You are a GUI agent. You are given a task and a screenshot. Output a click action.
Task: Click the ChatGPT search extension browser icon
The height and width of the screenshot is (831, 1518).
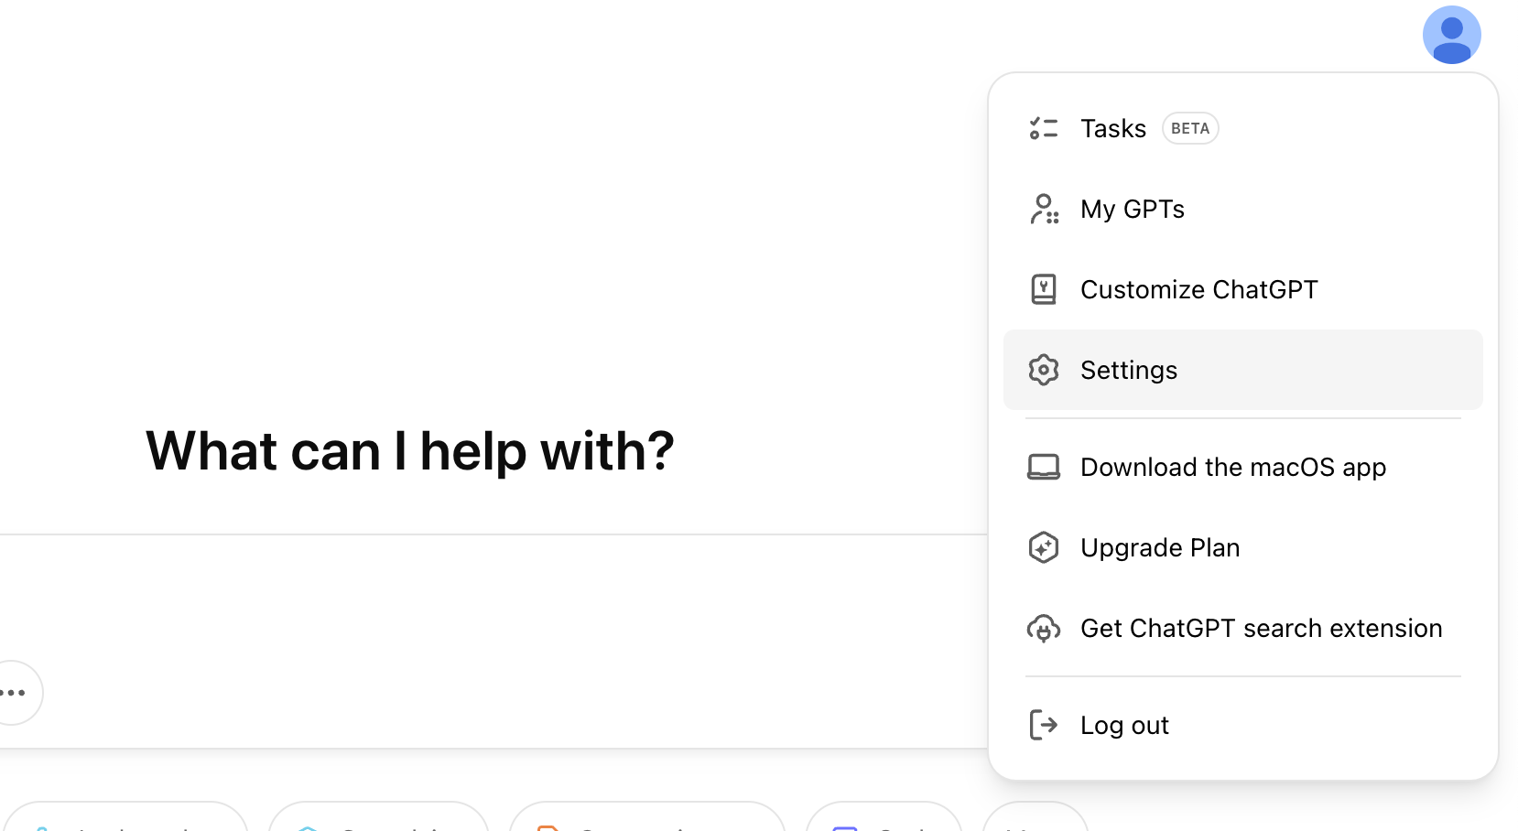point(1043,629)
